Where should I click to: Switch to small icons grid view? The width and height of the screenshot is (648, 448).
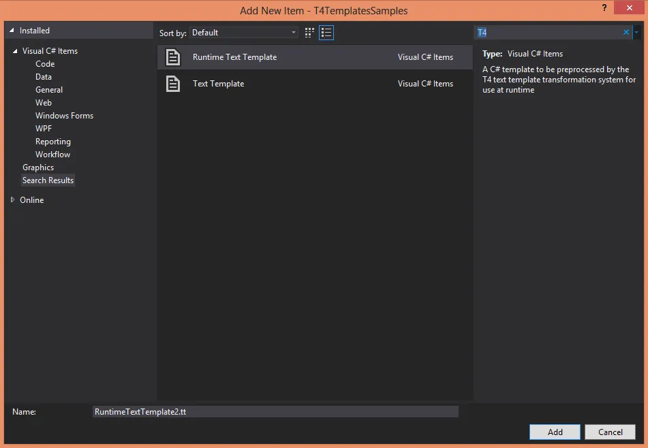310,33
